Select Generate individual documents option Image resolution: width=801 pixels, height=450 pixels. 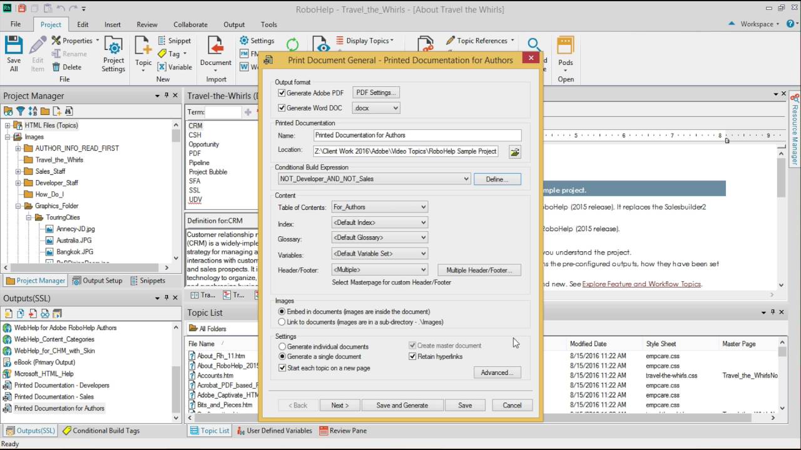coord(282,346)
